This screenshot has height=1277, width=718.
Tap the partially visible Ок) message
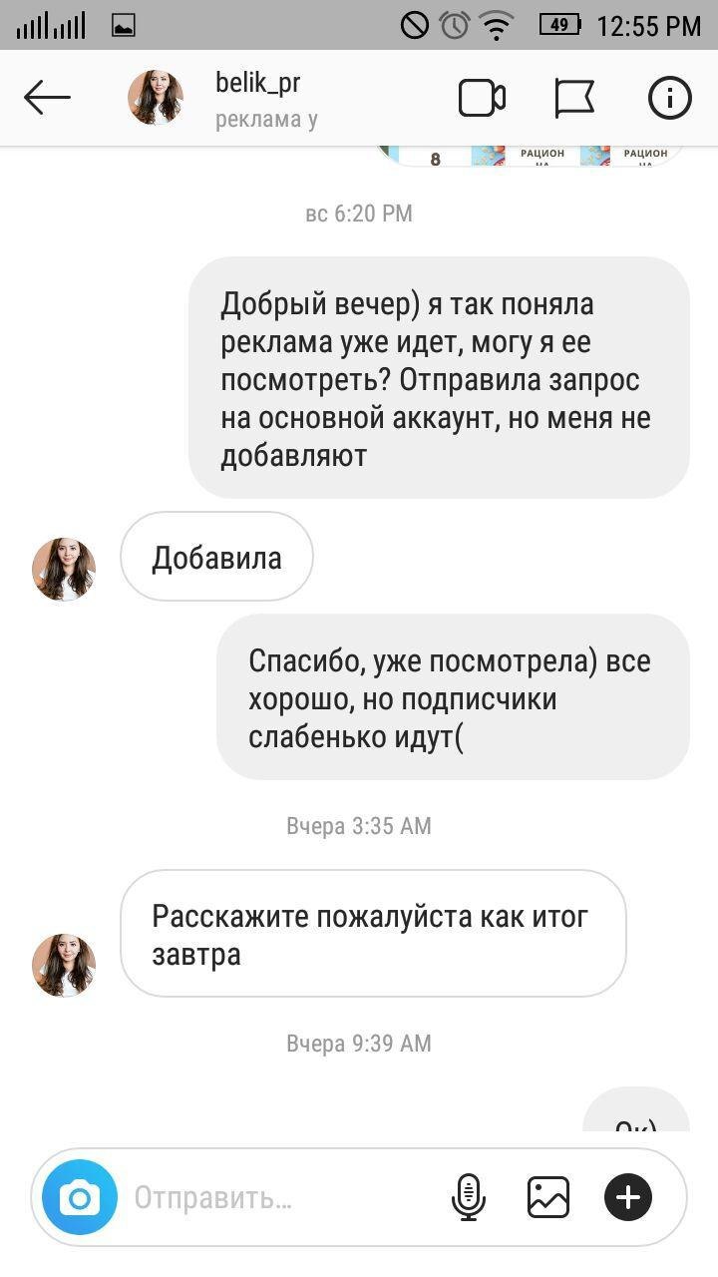click(x=636, y=1109)
